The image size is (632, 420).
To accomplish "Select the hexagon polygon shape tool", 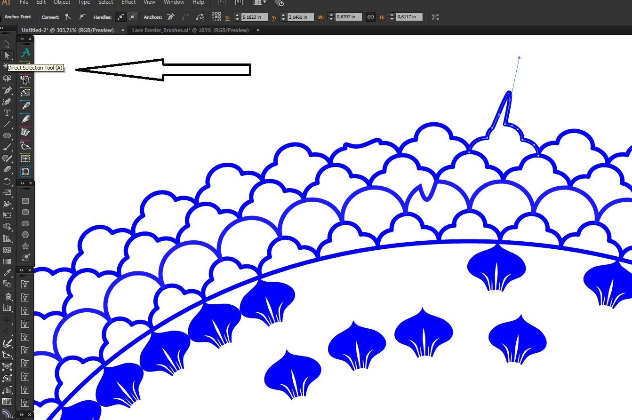I will pos(25,235).
